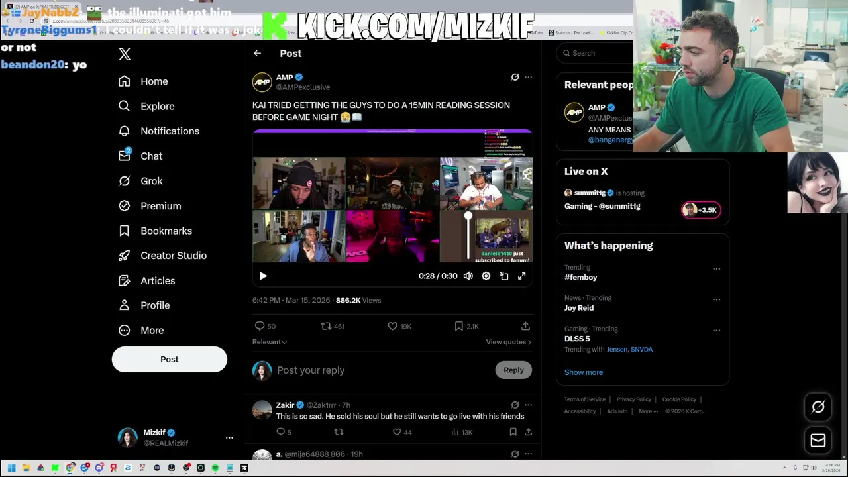This screenshot has width=848, height=477.
Task: Open Grok in sidebar
Action: pyautogui.click(x=140, y=181)
